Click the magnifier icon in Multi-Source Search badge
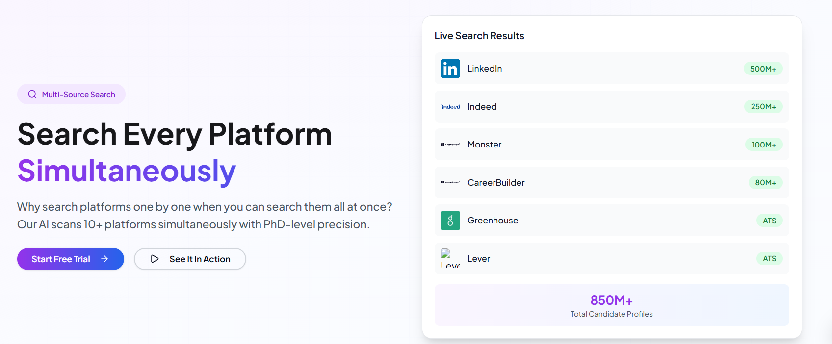The width and height of the screenshot is (832, 344). (32, 94)
